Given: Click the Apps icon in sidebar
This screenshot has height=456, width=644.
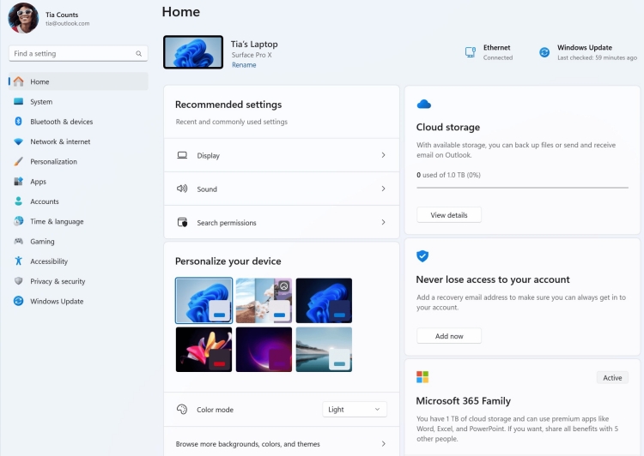Looking at the screenshot, I should pyautogui.click(x=19, y=181).
